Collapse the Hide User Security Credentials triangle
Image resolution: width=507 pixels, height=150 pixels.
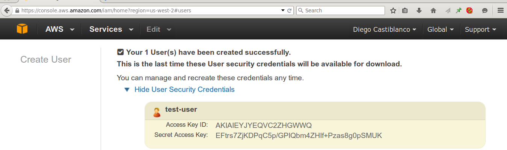(x=127, y=90)
